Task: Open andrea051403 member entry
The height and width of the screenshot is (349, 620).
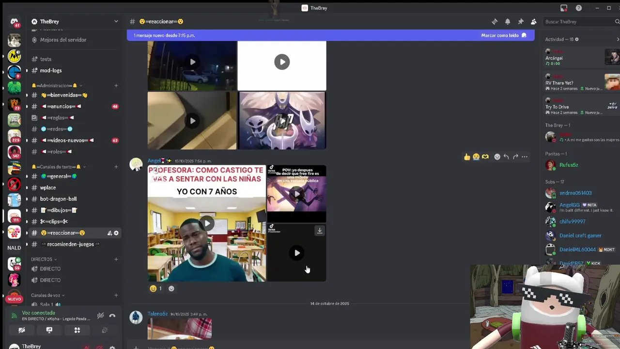Action: click(x=575, y=193)
